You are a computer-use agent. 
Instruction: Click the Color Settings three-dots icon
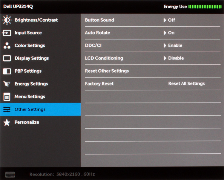[7, 46]
